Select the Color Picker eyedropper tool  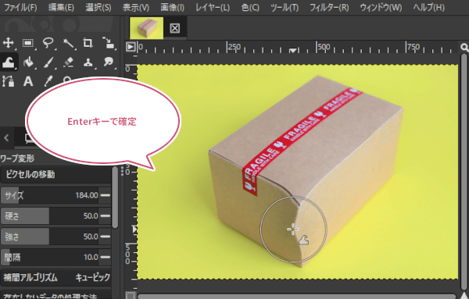click(x=48, y=81)
